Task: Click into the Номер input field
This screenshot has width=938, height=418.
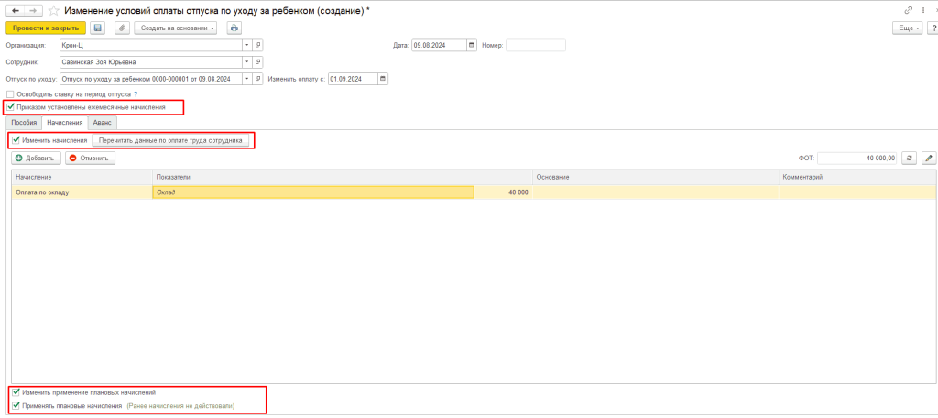Action: pyautogui.click(x=535, y=45)
